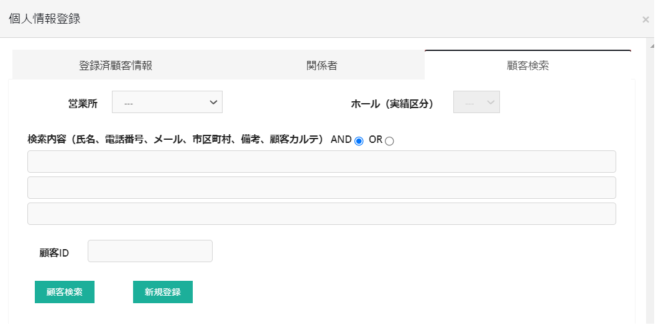Click the 個人情報登録 dialog title
Viewport: 661px width, 333px height.
point(45,19)
